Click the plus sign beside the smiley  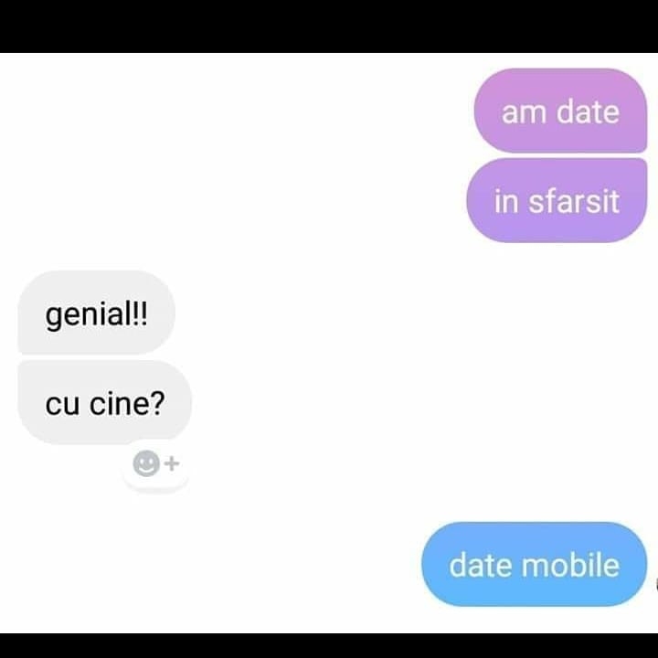(172, 463)
